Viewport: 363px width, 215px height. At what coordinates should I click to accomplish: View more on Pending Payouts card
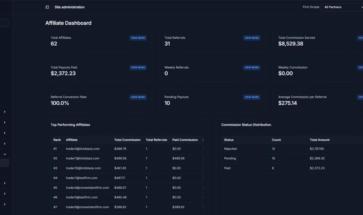tap(252, 97)
